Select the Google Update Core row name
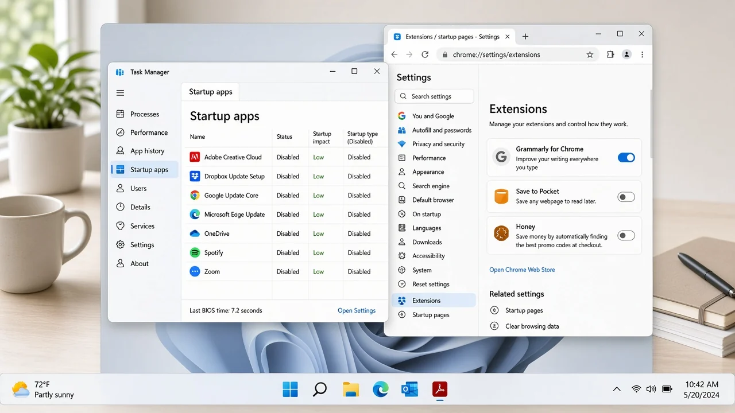Image resolution: width=735 pixels, height=413 pixels. point(231,196)
